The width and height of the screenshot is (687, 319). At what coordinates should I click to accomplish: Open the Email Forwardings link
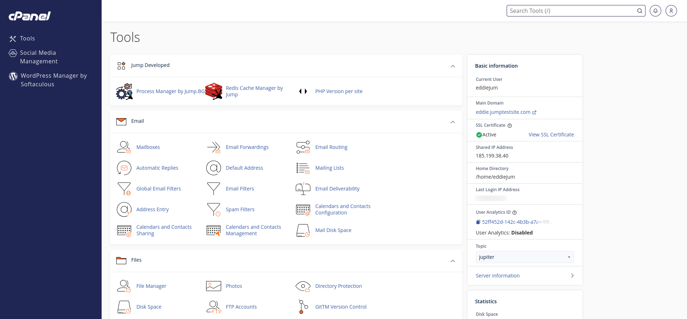point(247,147)
